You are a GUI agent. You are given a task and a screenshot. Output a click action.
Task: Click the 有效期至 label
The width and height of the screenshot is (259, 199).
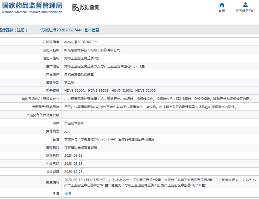coord(52,172)
